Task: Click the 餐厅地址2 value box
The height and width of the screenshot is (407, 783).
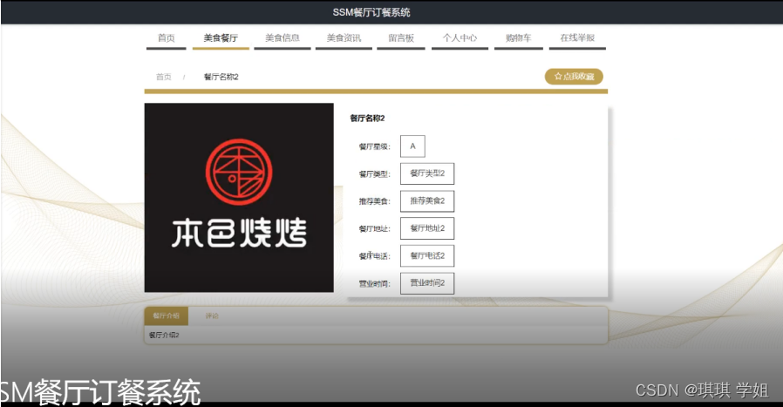Action: [x=427, y=228]
